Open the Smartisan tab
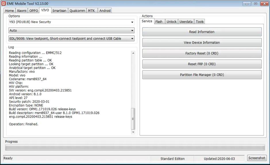This screenshot has width=270, height=165. pos(59,11)
